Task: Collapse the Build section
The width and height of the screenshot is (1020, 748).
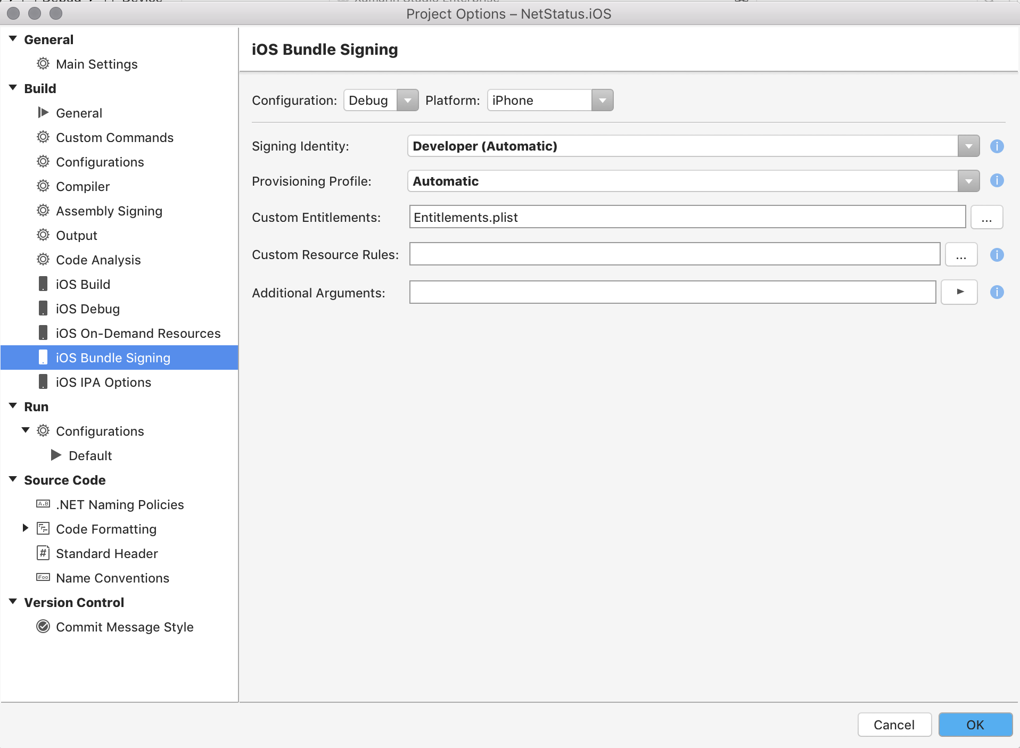Action: coord(12,87)
